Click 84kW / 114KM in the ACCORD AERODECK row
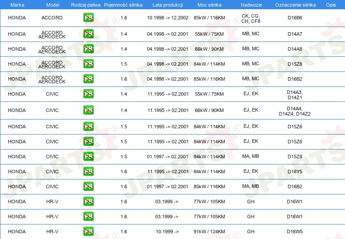This screenshot has width=345, height=239. [209, 64]
